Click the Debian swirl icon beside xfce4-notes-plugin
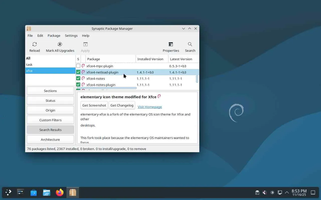This screenshot has width=321, height=200. (x=83, y=85)
